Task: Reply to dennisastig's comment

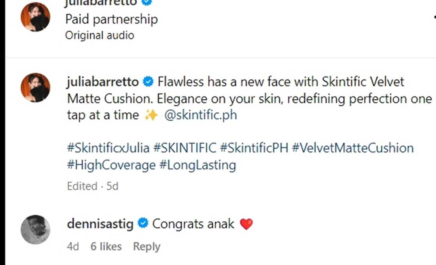Action: coord(146,246)
